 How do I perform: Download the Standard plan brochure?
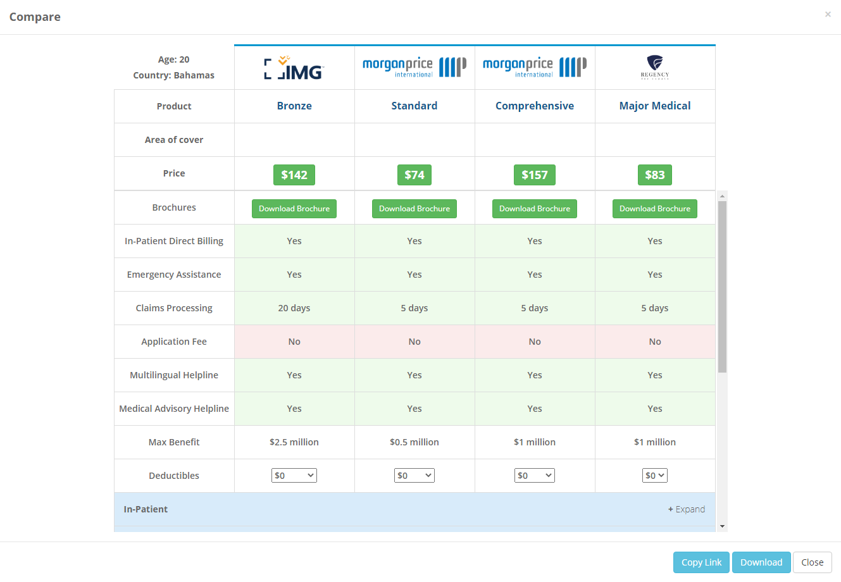pyautogui.click(x=414, y=209)
